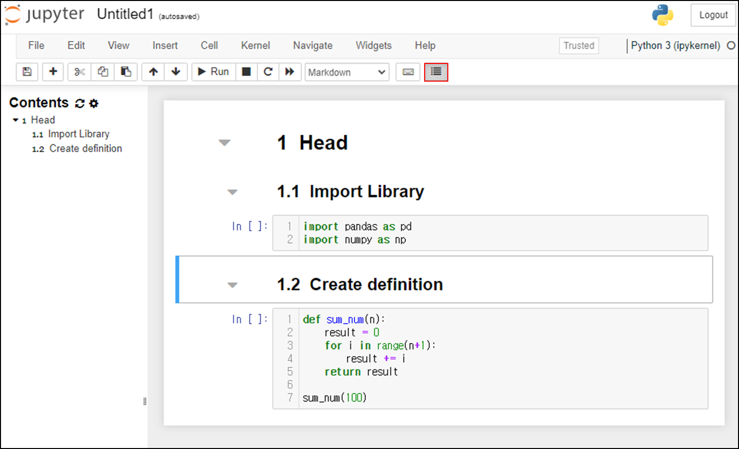Click the Python logo icon
Viewport: 739px width, 449px height.
[x=663, y=15]
